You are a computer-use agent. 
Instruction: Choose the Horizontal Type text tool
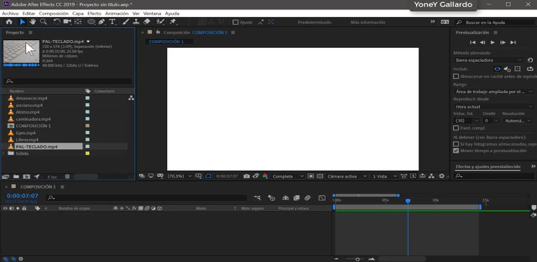(112, 22)
